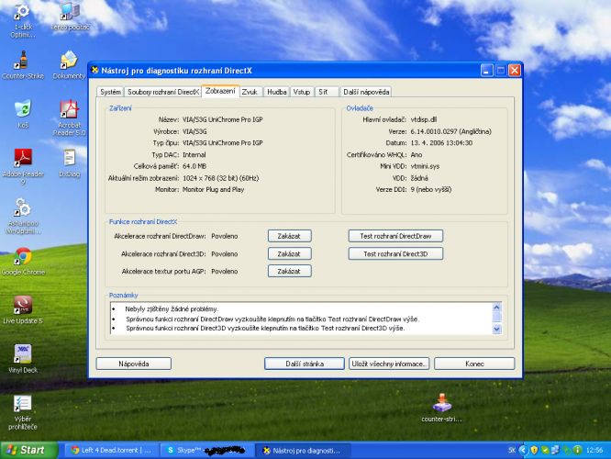Select the Zobrazení tab
This screenshot has height=459, width=611.
[220, 91]
